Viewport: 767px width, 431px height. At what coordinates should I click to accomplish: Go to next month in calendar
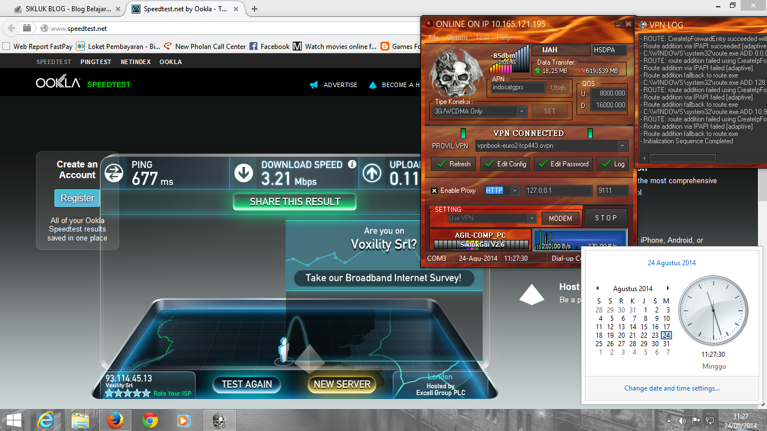click(x=668, y=288)
